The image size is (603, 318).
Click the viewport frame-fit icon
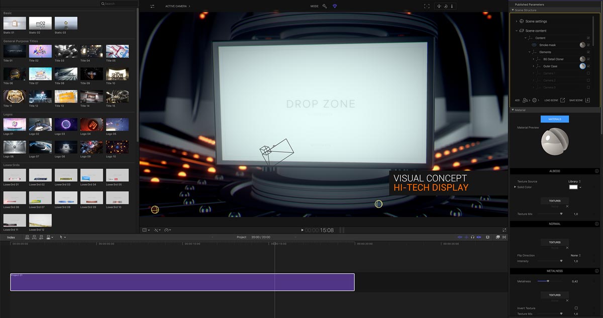tap(427, 6)
